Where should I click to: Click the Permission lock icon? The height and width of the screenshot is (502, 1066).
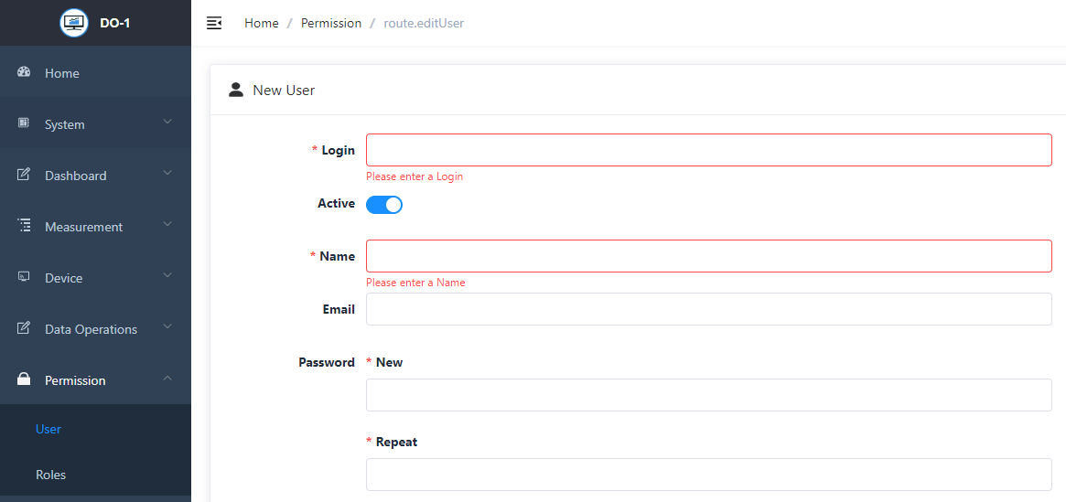tap(25, 379)
